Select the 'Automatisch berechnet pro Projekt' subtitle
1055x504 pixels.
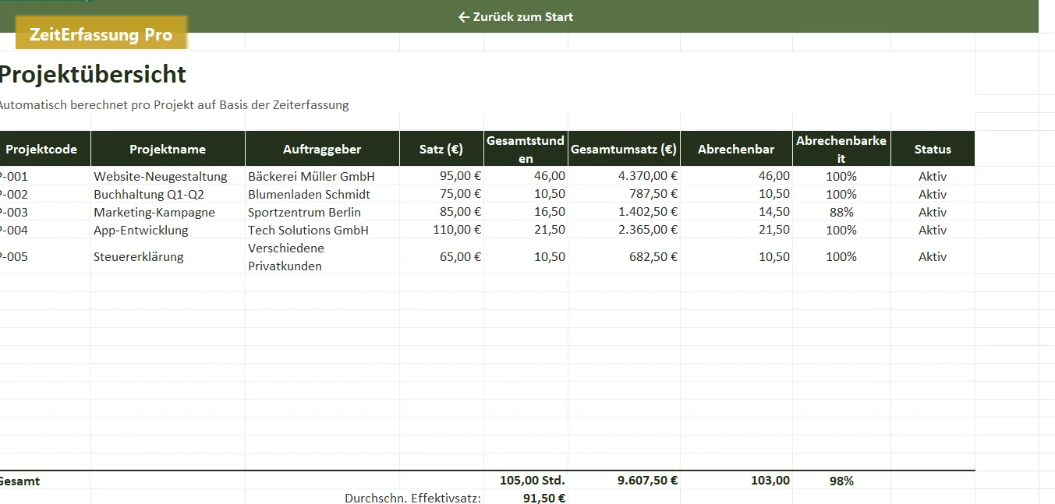[173, 104]
